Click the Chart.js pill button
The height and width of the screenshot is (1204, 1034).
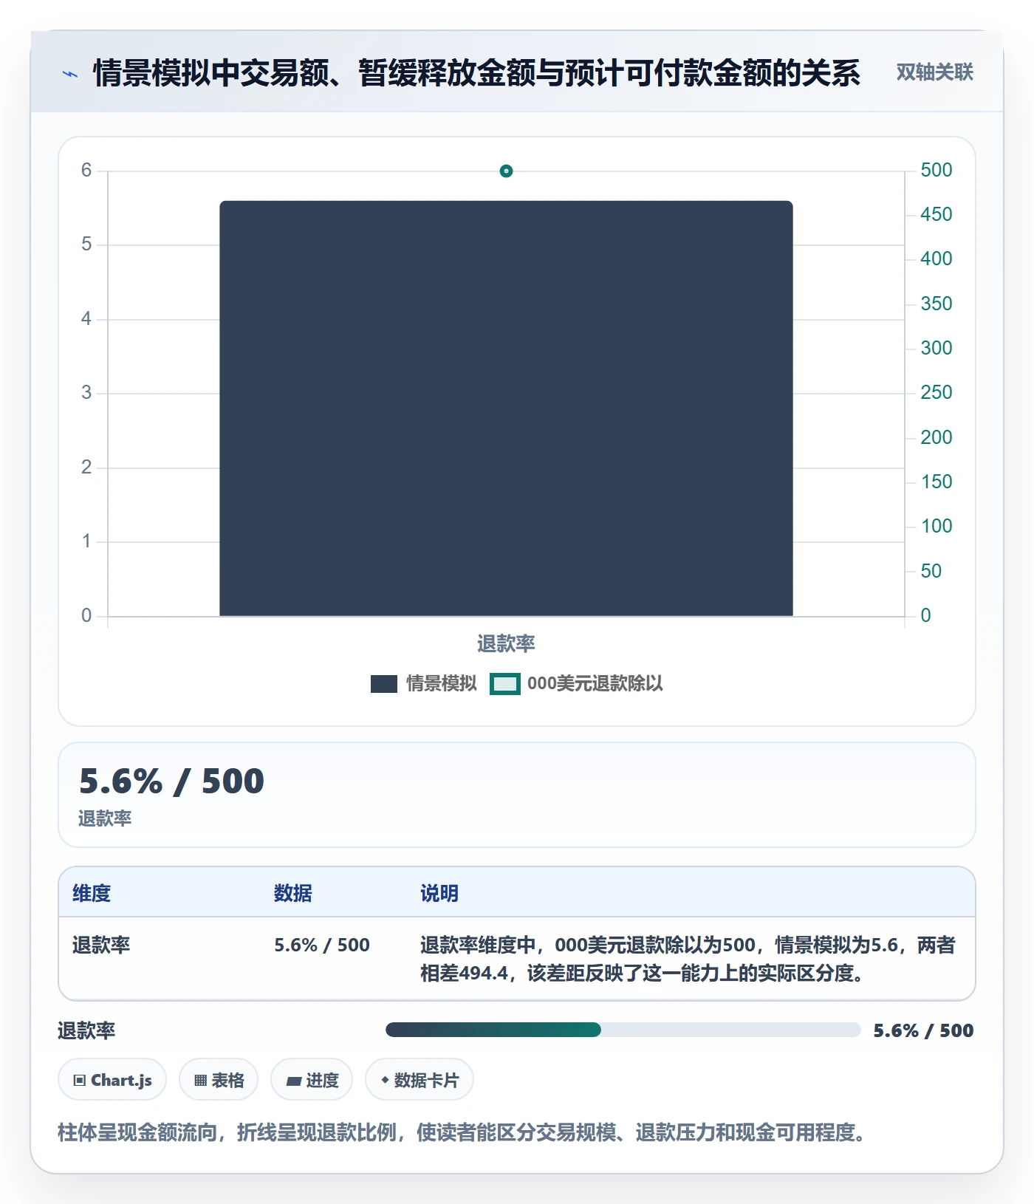tap(112, 1080)
